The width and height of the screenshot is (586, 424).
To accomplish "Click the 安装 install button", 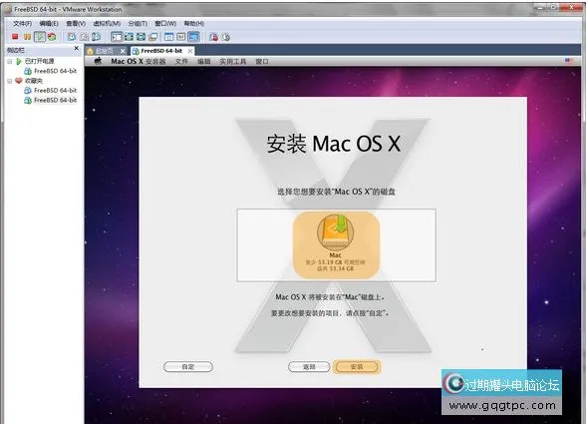I will click(357, 367).
